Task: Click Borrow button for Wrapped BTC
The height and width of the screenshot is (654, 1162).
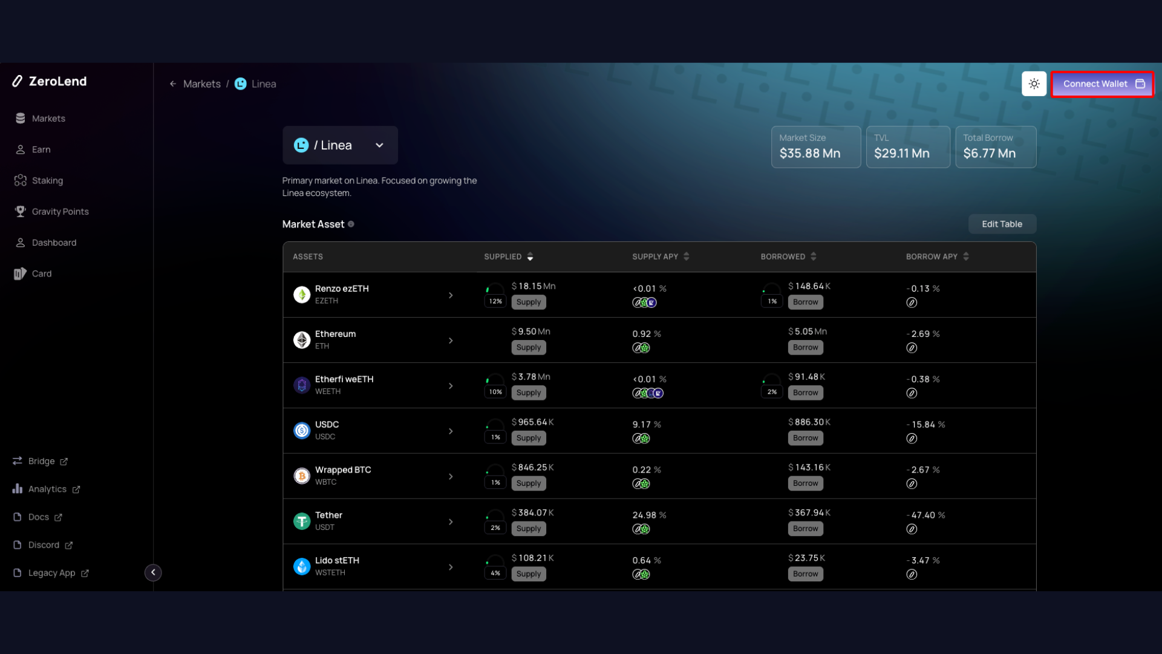Action: [x=805, y=483]
